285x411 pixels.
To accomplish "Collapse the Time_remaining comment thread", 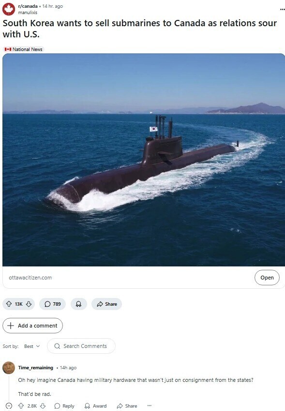I will click(x=9, y=406).
